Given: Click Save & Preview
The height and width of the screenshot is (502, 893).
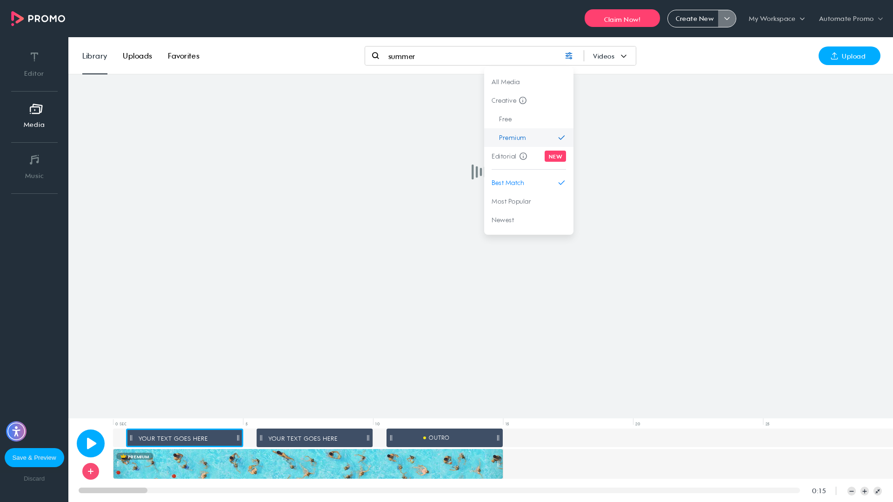Looking at the screenshot, I should pyautogui.click(x=34, y=457).
